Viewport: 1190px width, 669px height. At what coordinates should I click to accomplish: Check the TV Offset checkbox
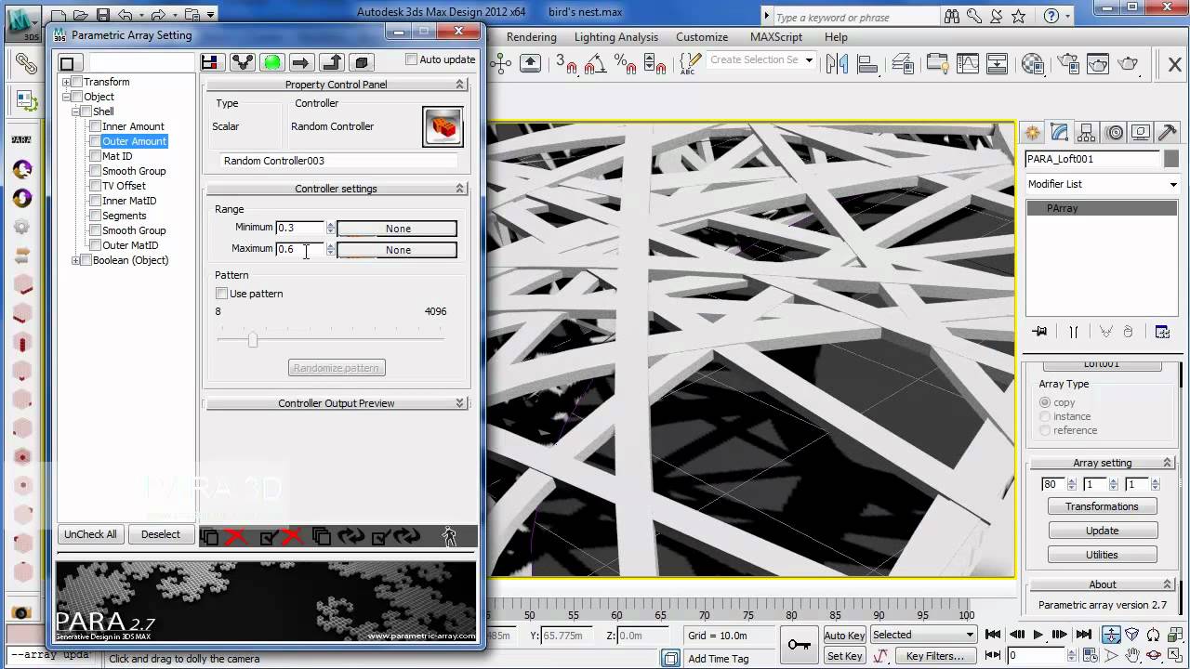click(95, 186)
